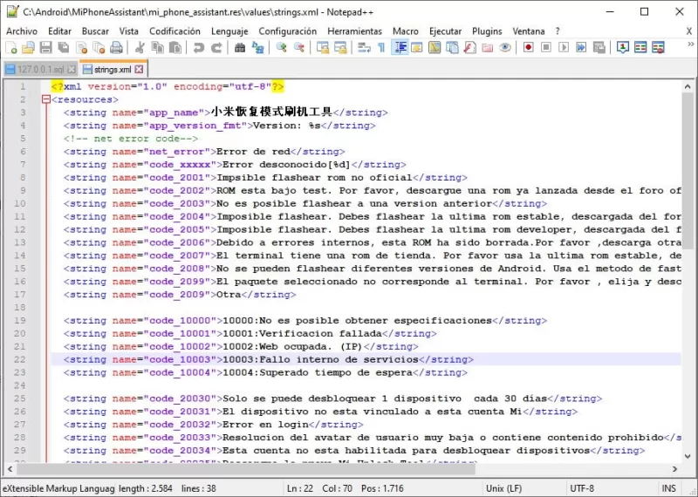Toggle INS insert mode in status bar
698x497 pixels.
pyautogui.click(x=668, y=488)
